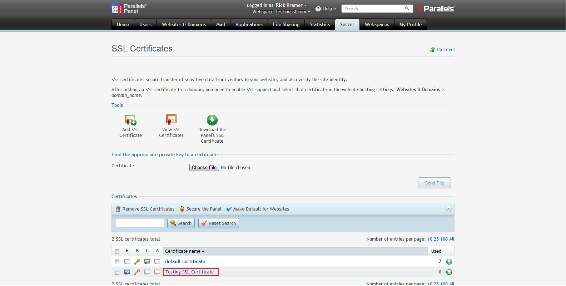Open the Testing SSL Certificate link
Viewport: 566px width, 286px height.
click(x=189, y=272)
